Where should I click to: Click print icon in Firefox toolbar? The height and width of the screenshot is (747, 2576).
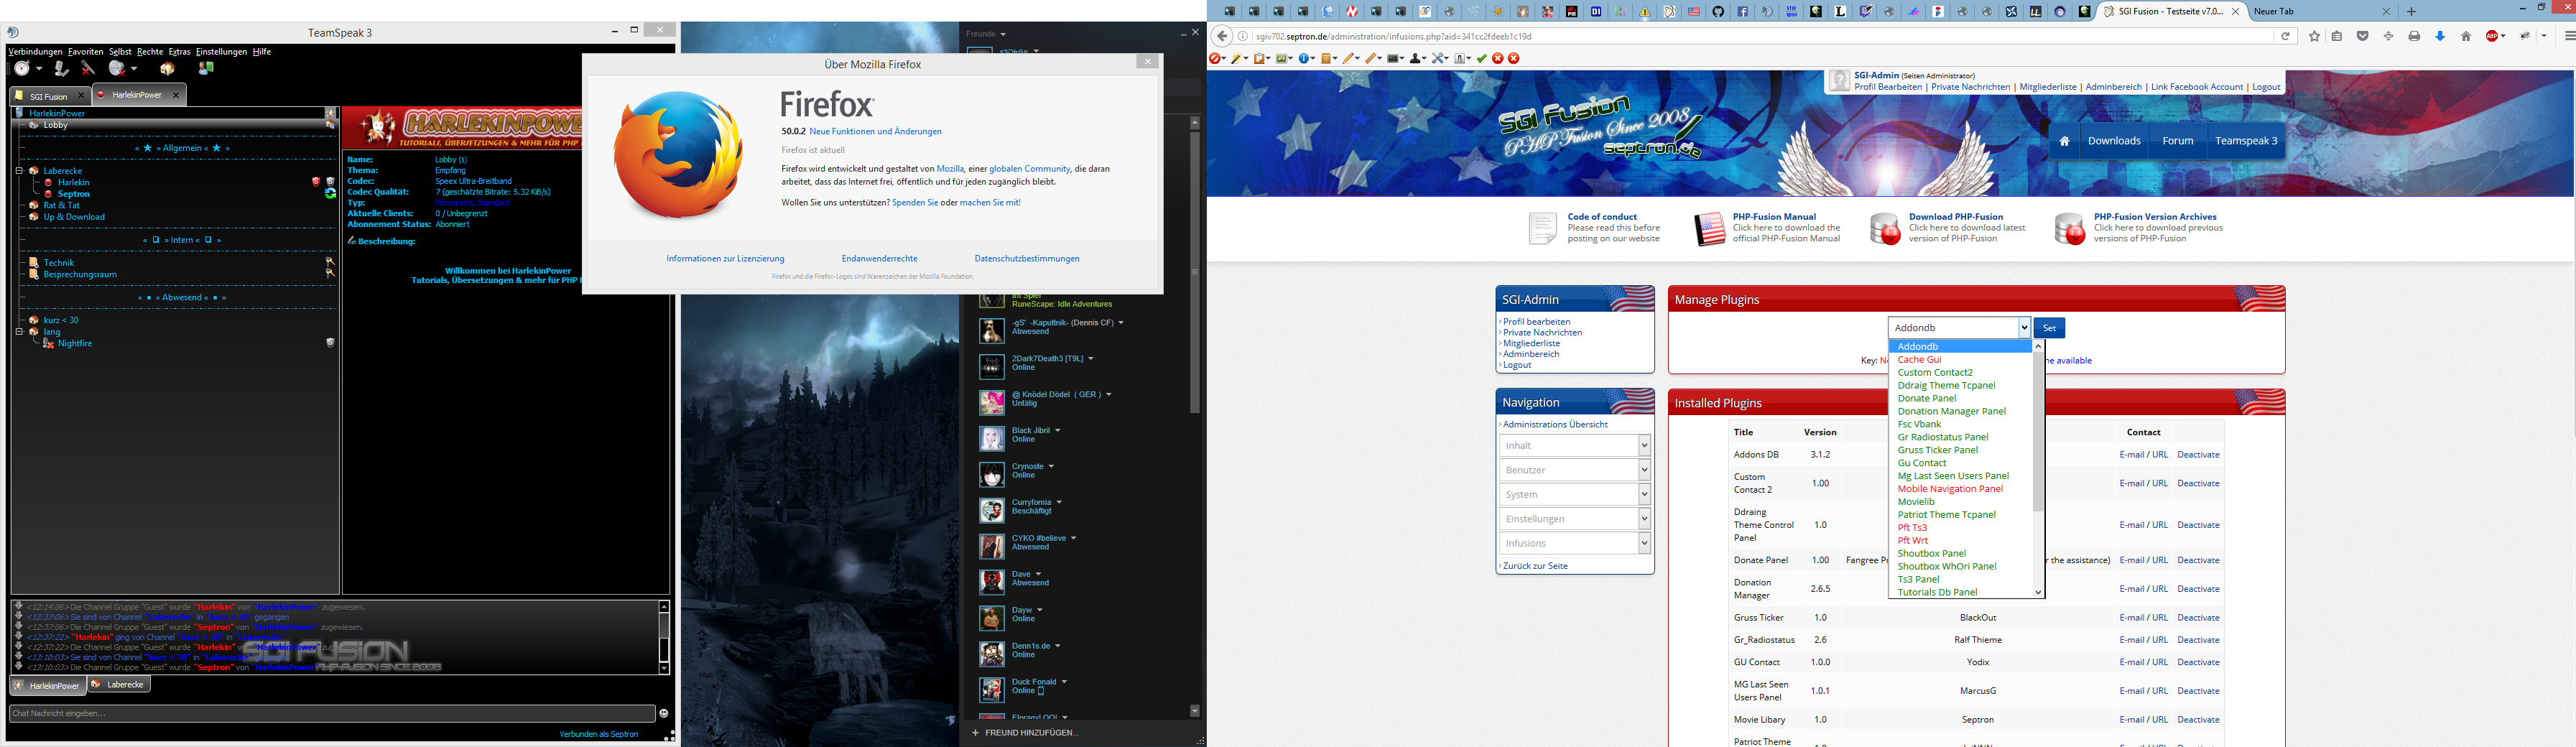pyautogui.click(x=2414, y=36)
